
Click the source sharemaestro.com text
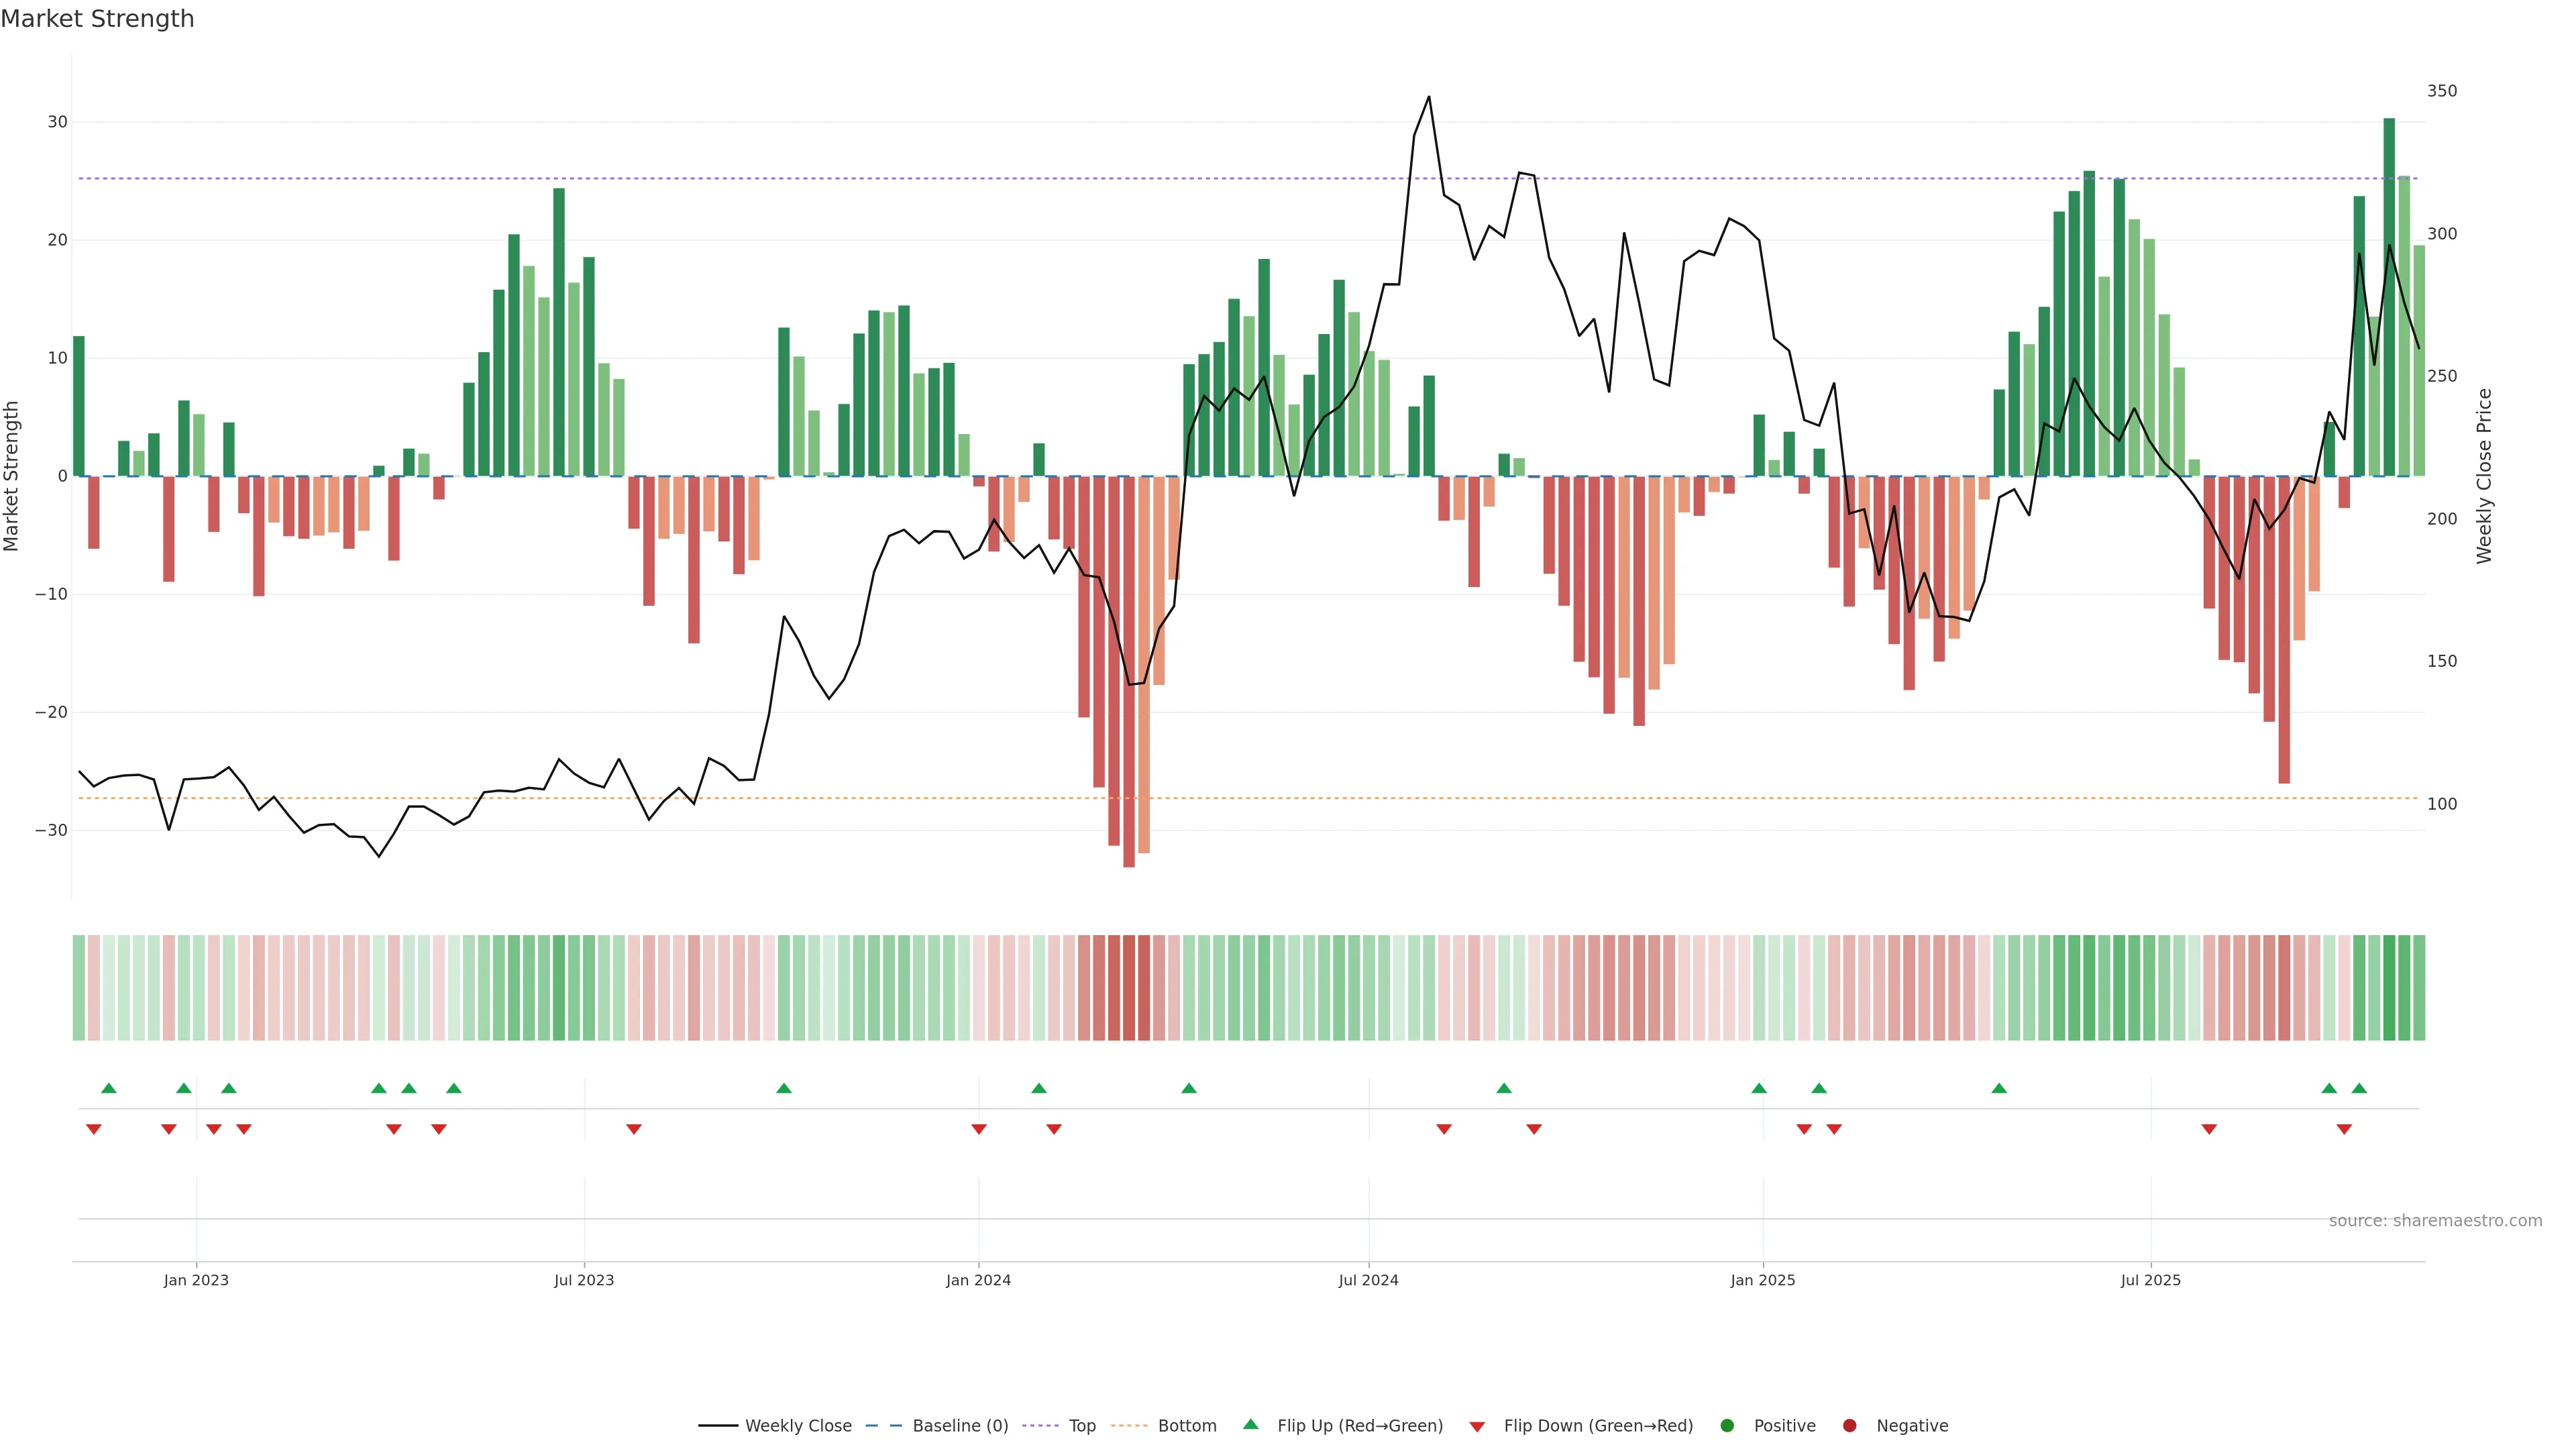point(2435,1221)
